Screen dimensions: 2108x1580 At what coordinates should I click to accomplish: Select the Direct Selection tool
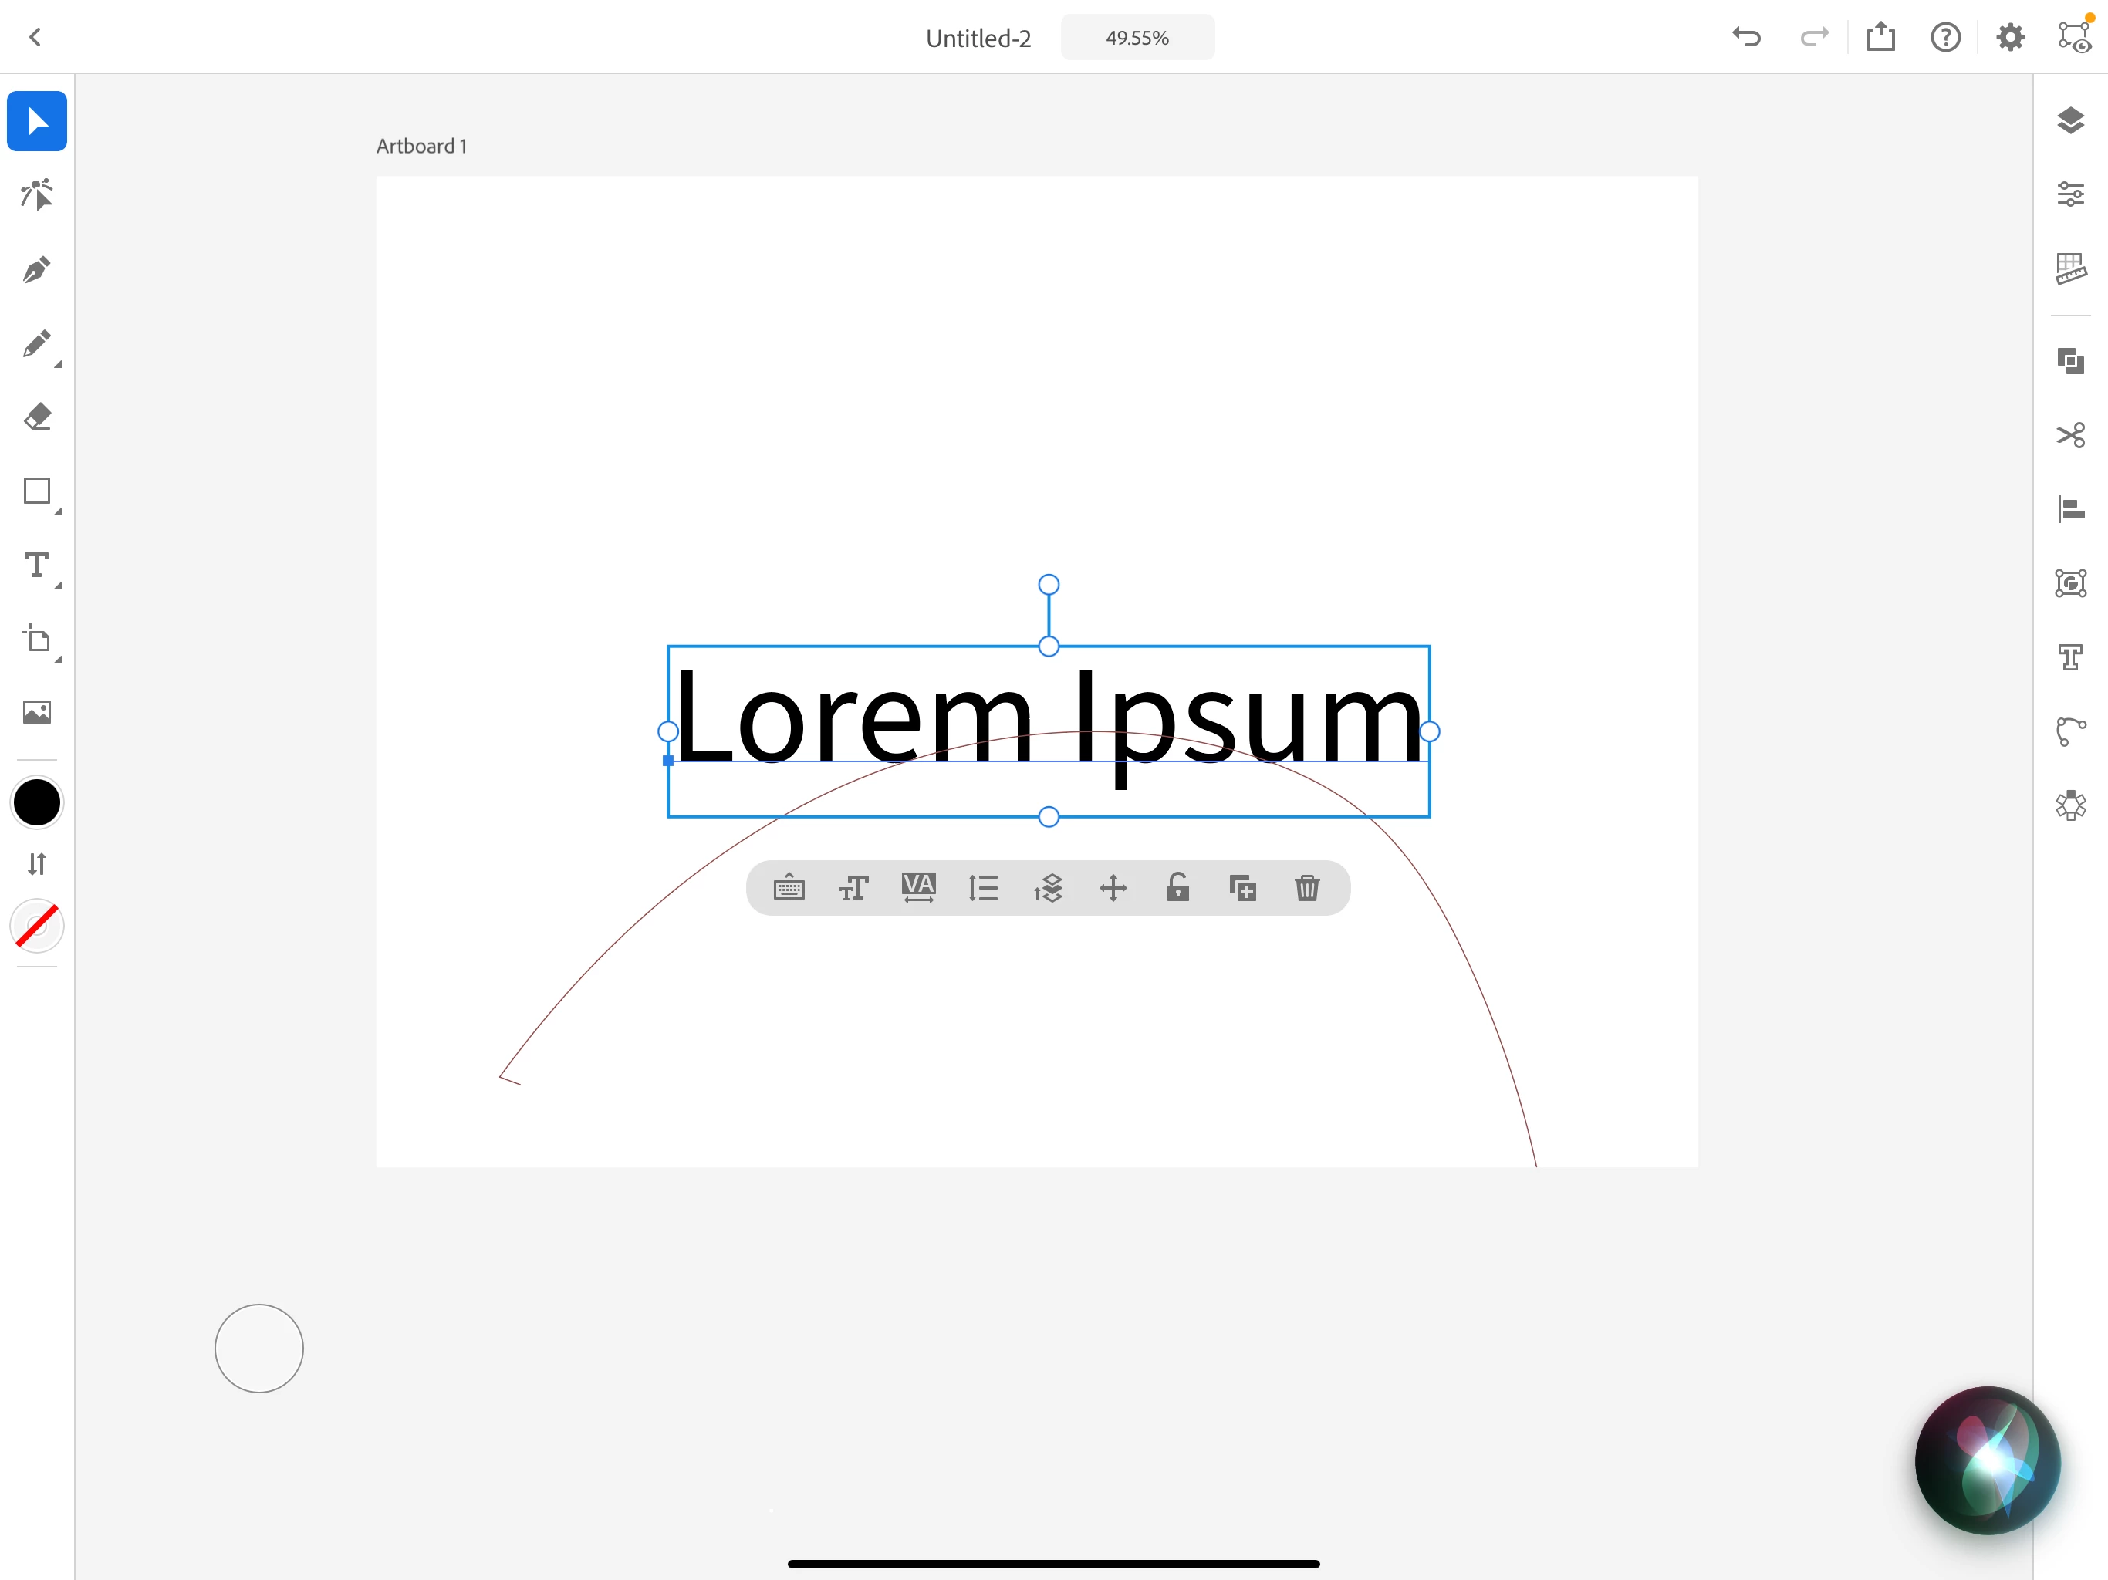(36, 195)
